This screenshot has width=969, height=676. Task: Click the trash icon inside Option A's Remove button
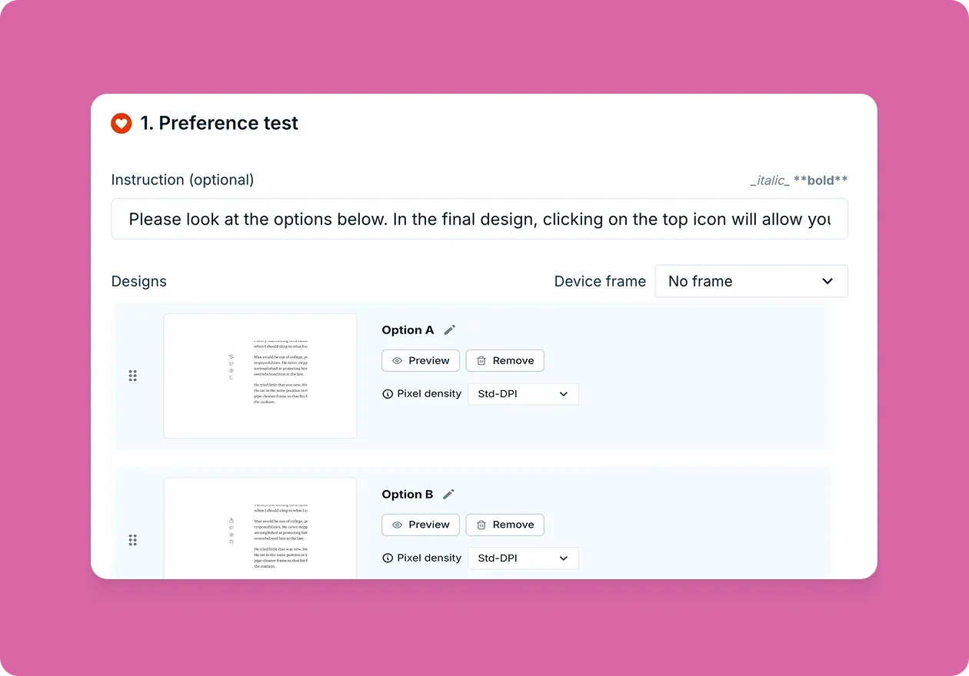pos(481,360)
